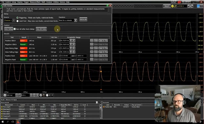Copy Positive Runt to trigger

(x=103, y=56)
